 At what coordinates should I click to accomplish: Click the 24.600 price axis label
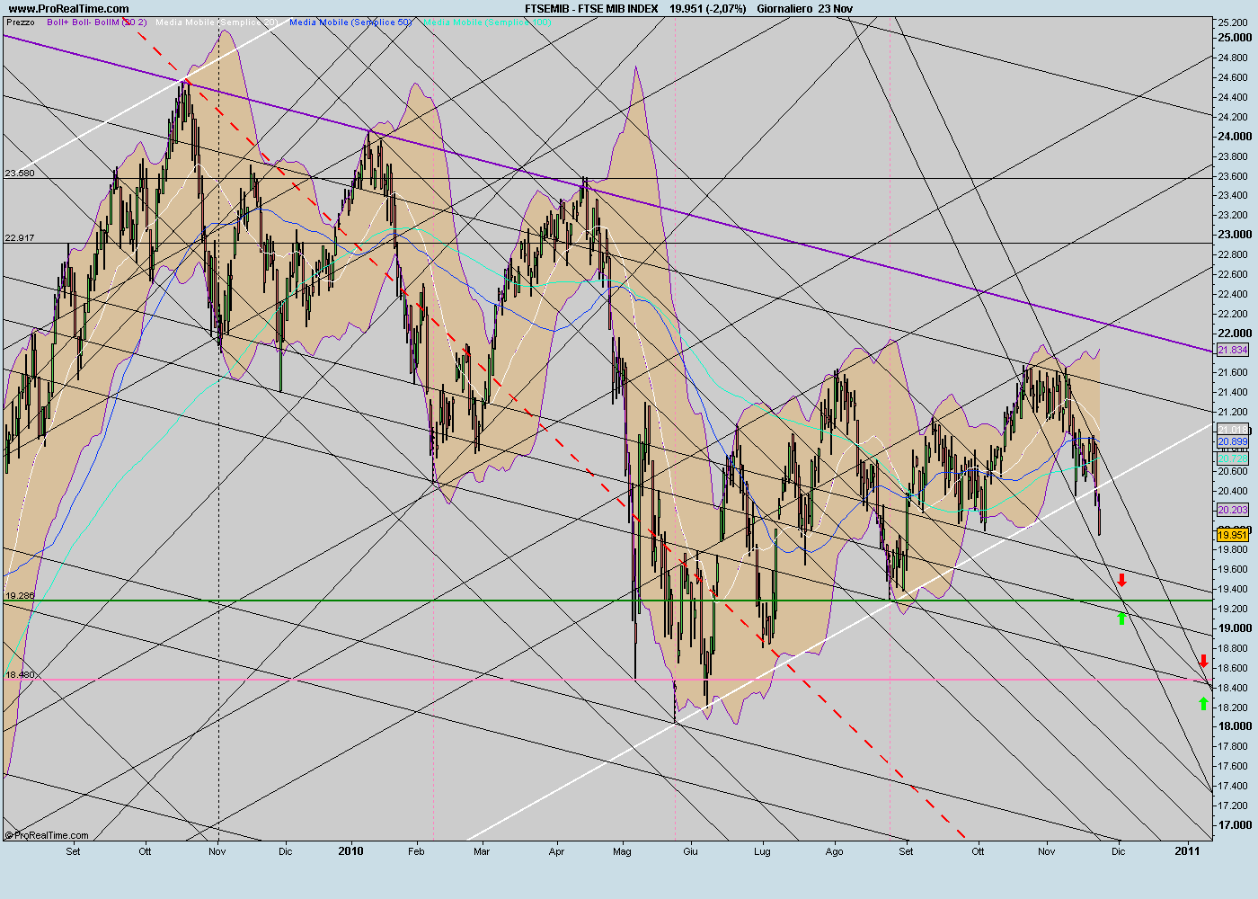pos(1235,77)
